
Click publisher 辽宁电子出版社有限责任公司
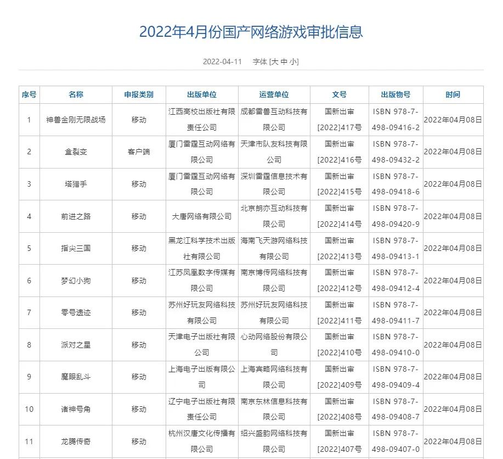click(x=202, y=409)
